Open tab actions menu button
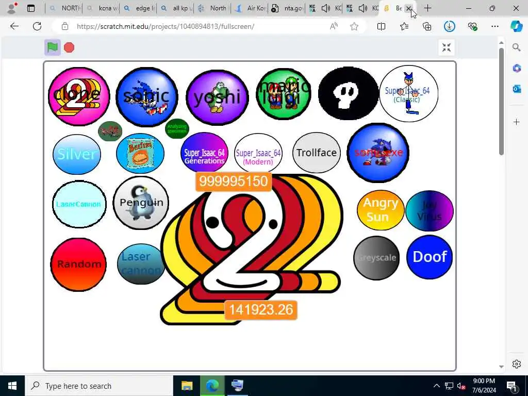The image size is (528, 396). (31, 8)
